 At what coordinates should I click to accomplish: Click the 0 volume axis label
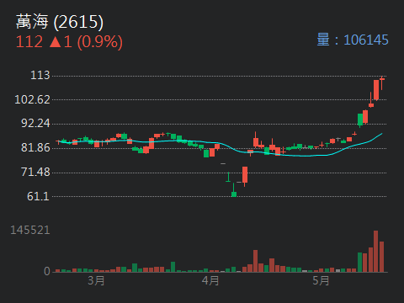47,271
